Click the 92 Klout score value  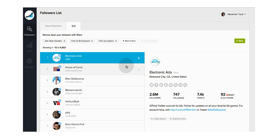[x=223, y=95]
